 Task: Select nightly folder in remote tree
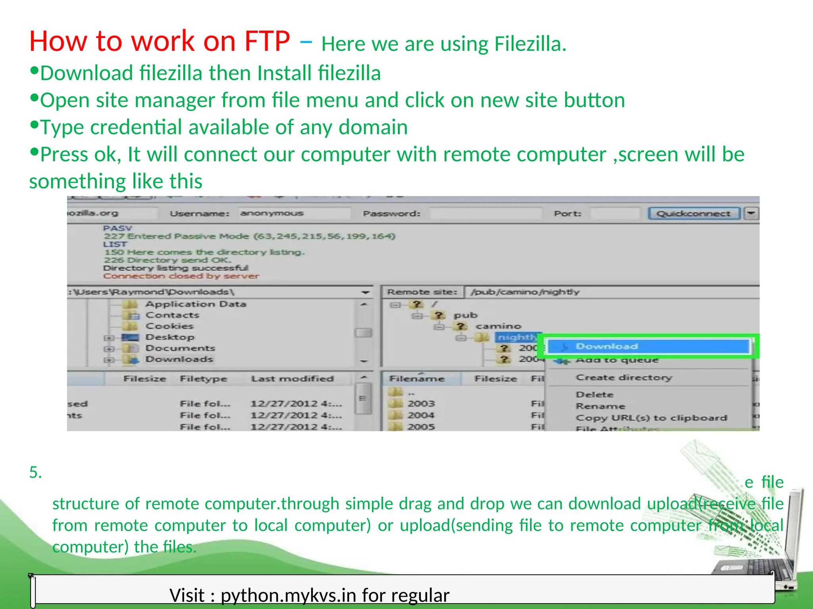click(x=517, y=337)
